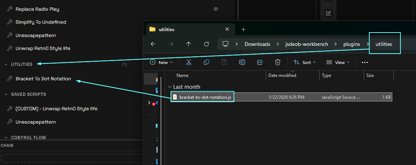Click the wrench icon beside (CUSTOM) - Unwrap Retn0 Style Iife
The width and height of the screenshot is (416, 165).
point(10,109)
